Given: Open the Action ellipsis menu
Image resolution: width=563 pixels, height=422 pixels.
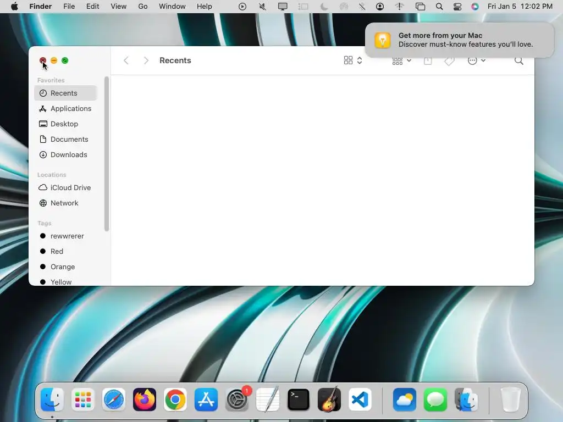Looking at the screenshot, I should click(x=472, y=60).
